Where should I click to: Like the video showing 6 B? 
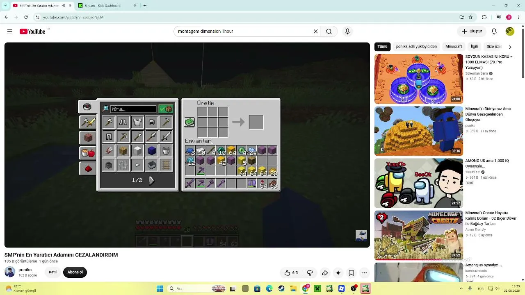[x=291, y=273]
